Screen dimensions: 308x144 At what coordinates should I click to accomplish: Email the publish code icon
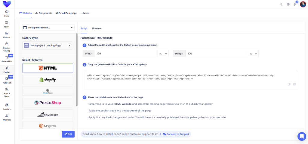[294, 84]
